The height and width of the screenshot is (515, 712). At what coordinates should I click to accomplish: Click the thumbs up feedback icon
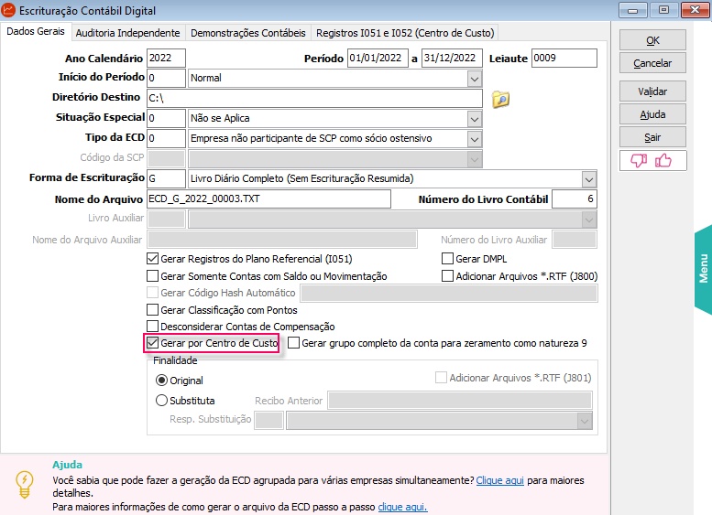[x=663, y=160]
